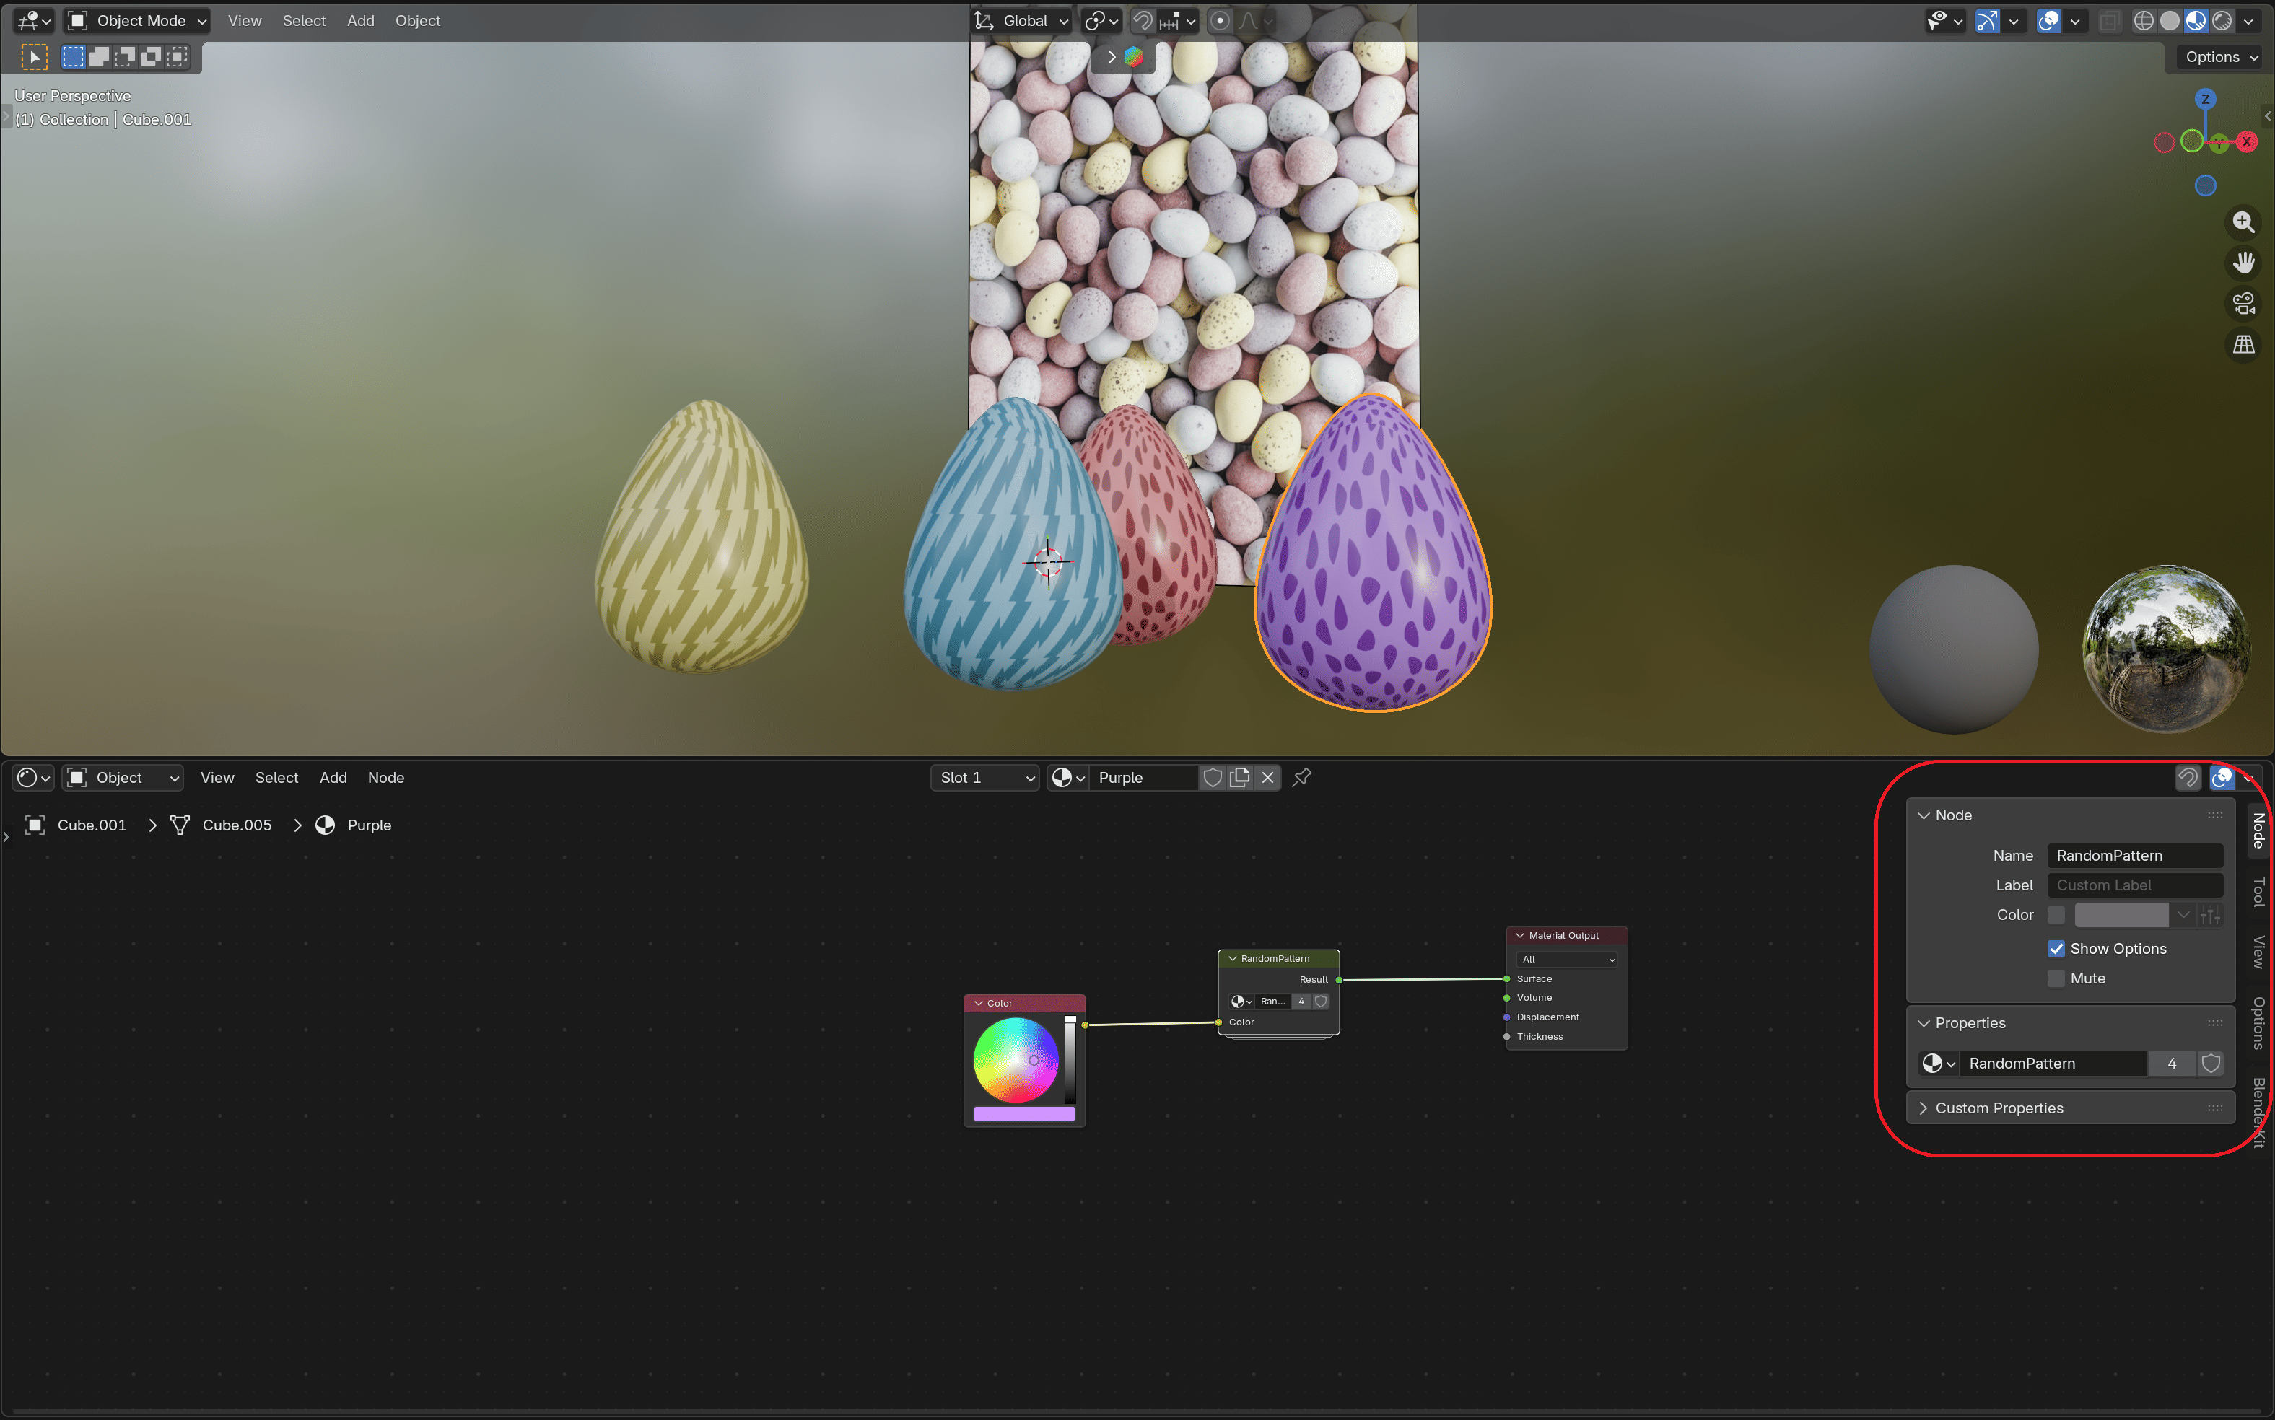Choose the Subtract selection mode icon
The height and width of the screenshot is (1420, 2275).
(x=125, y=57)
